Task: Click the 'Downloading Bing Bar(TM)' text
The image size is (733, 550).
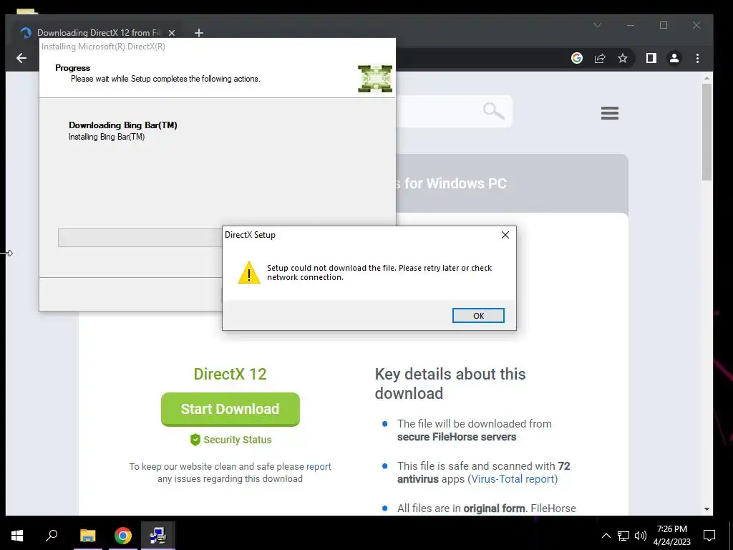Action: [123, 125]
